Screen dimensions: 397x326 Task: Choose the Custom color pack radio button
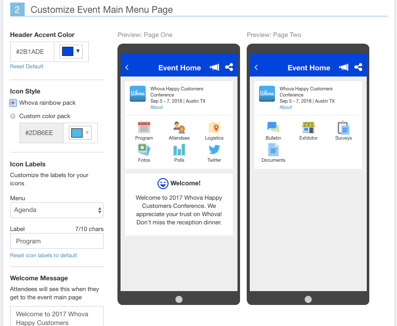13,116
